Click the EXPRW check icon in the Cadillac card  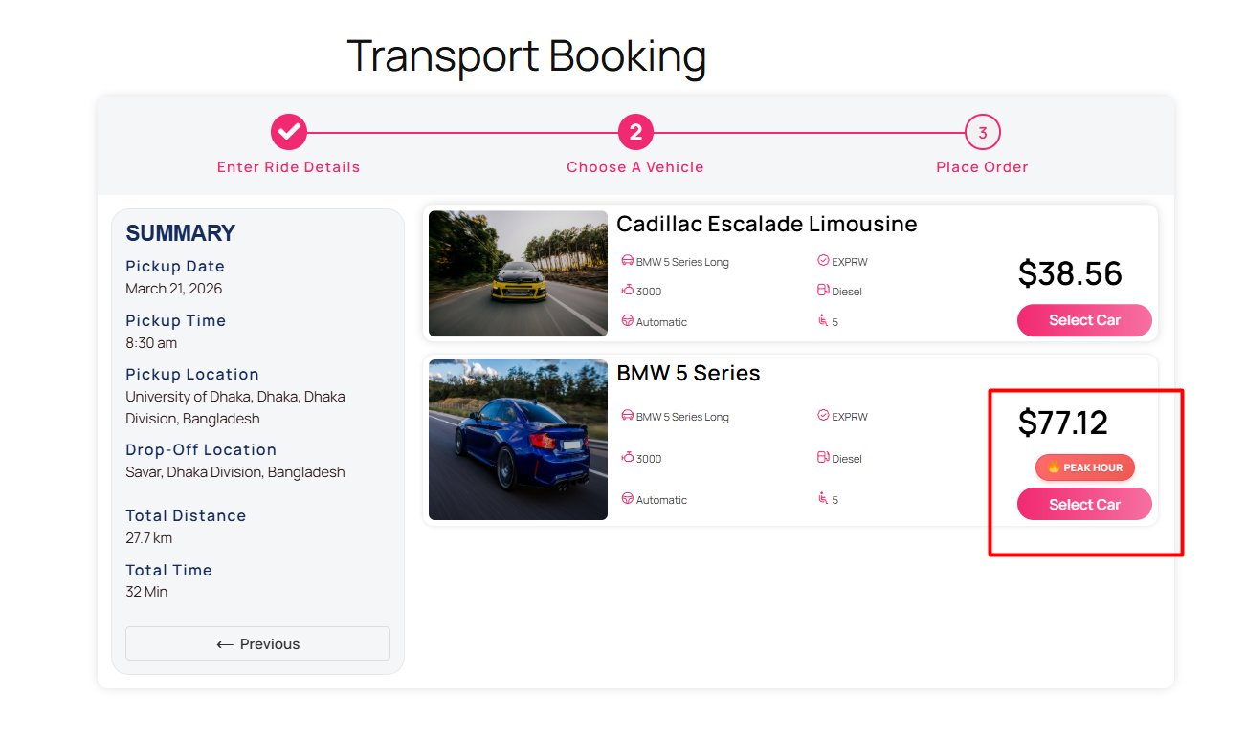tap(823, 261)
